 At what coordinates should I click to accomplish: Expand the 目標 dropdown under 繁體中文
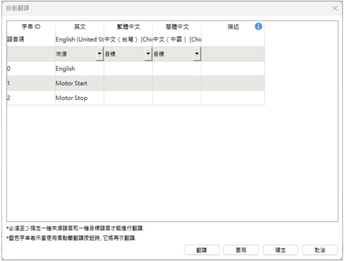(148, 54)
